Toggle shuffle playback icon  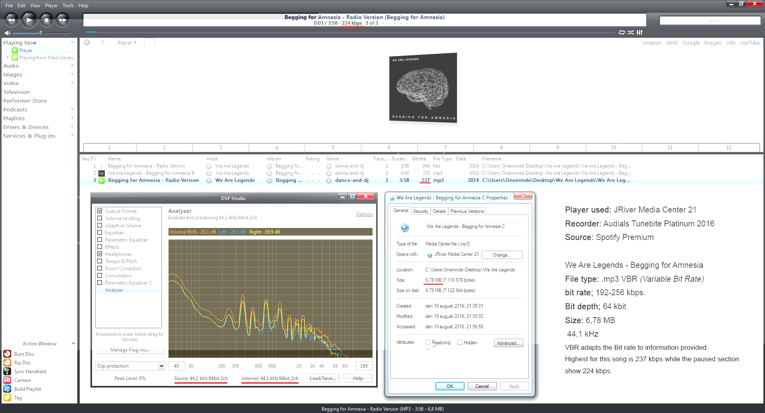click(630, 33)
